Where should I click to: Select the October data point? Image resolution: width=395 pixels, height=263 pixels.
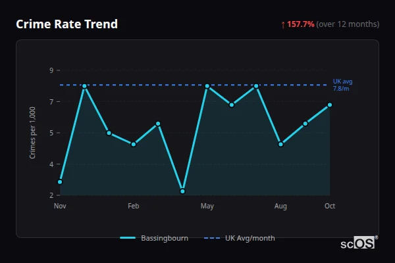click(x=330, y=105)
